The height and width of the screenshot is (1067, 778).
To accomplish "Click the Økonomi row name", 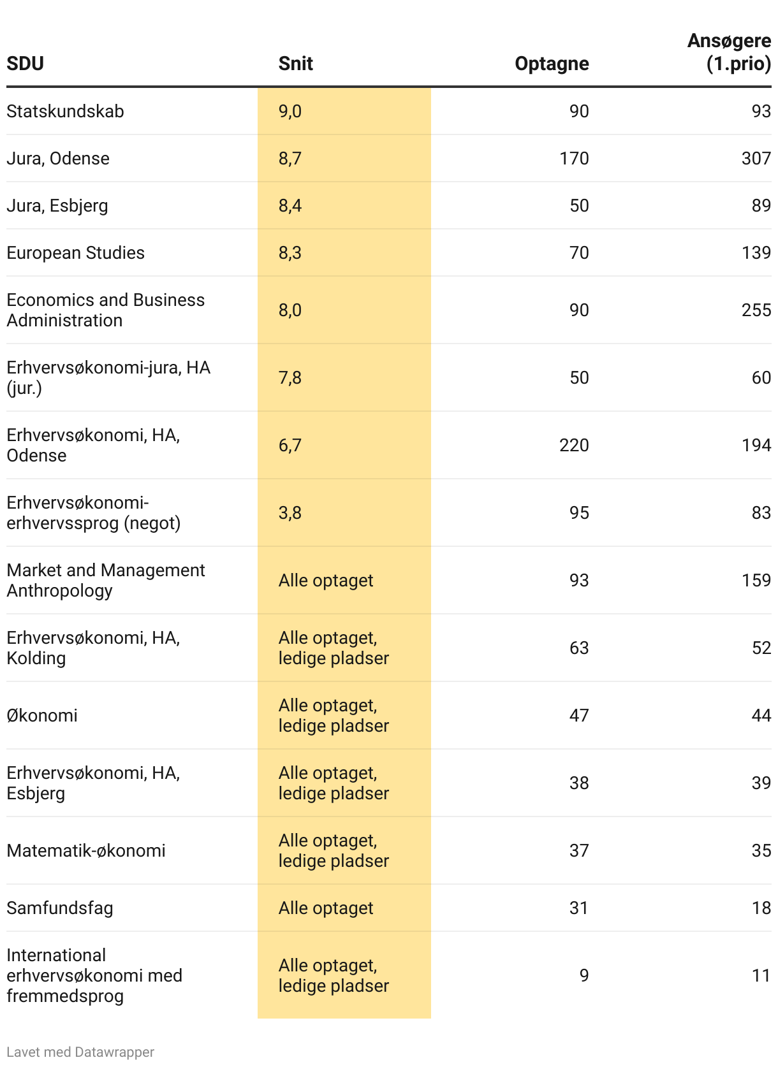I will [42, 715].
